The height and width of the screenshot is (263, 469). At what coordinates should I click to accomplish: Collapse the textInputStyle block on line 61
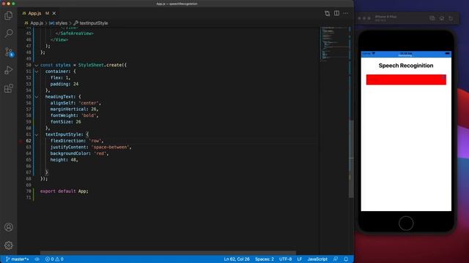(x=37, y=134)
